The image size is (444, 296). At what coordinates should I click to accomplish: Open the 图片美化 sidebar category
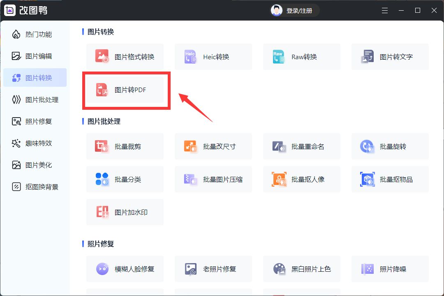35,165
